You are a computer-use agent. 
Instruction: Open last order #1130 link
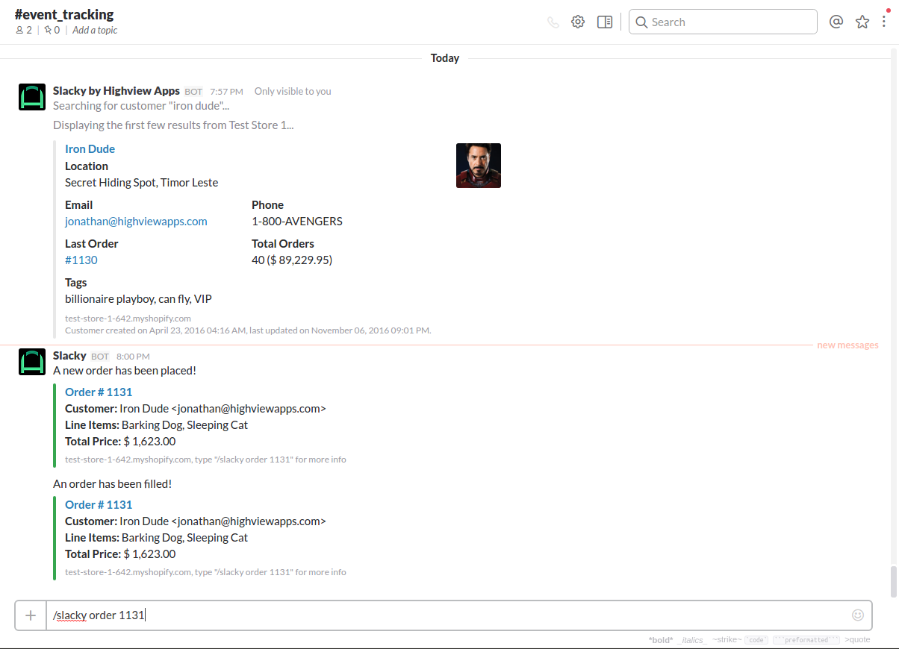pos(81,260)
